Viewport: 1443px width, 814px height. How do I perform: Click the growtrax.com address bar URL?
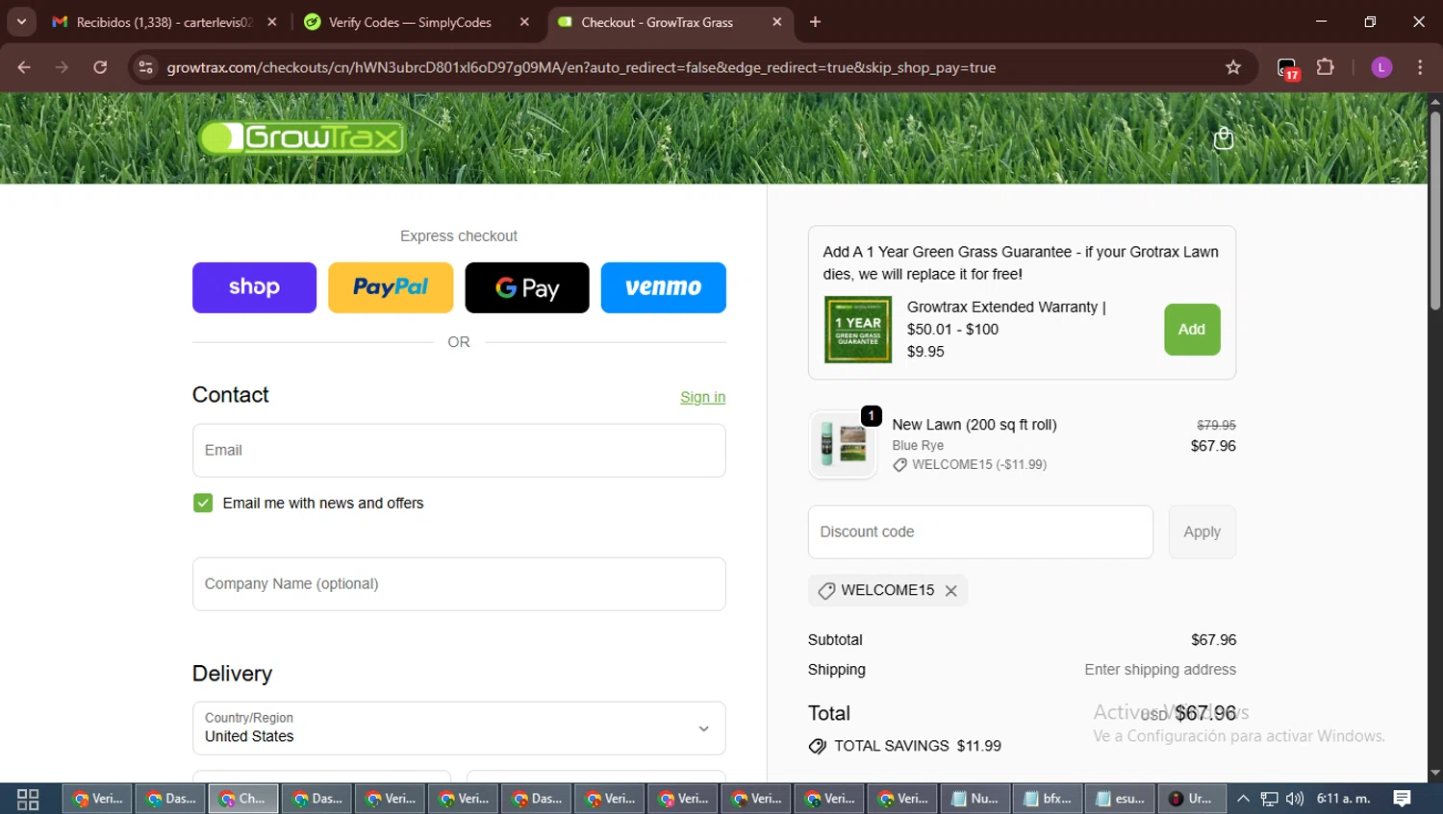point(581,67)
